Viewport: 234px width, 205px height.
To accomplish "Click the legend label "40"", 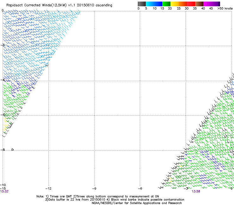I will pos(203,9).
